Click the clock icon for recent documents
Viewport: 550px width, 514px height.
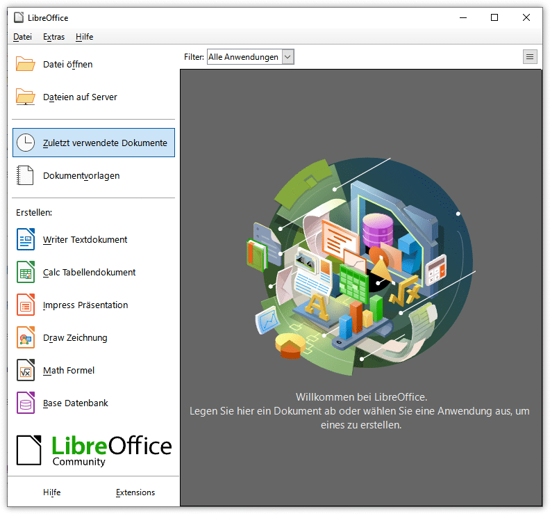26,143
